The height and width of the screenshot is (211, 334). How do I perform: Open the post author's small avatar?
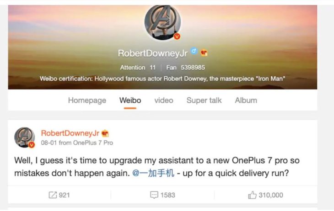pos(25,137)
